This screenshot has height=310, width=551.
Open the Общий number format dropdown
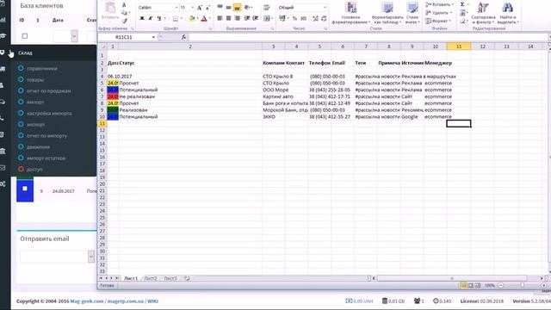coord(325,8)
